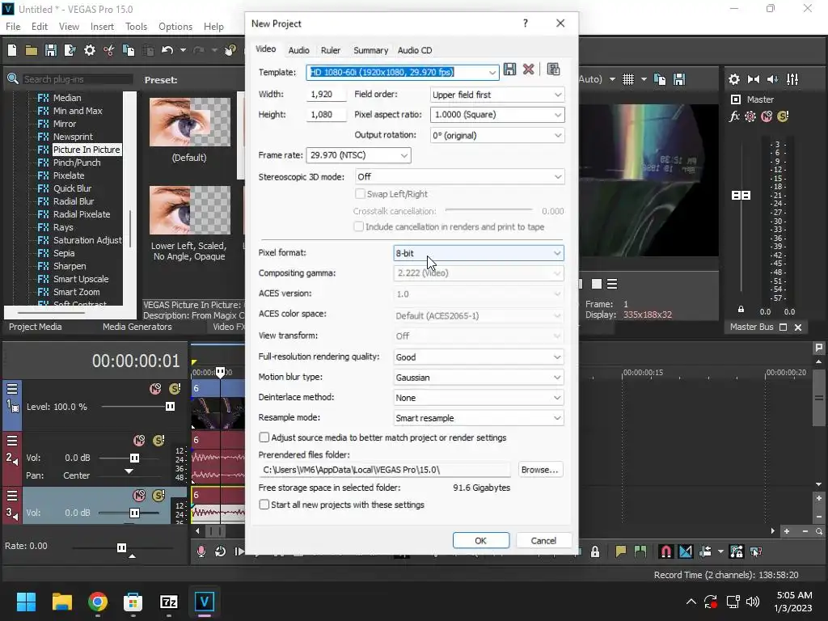Click the microphone Record icon

[201, 551]
